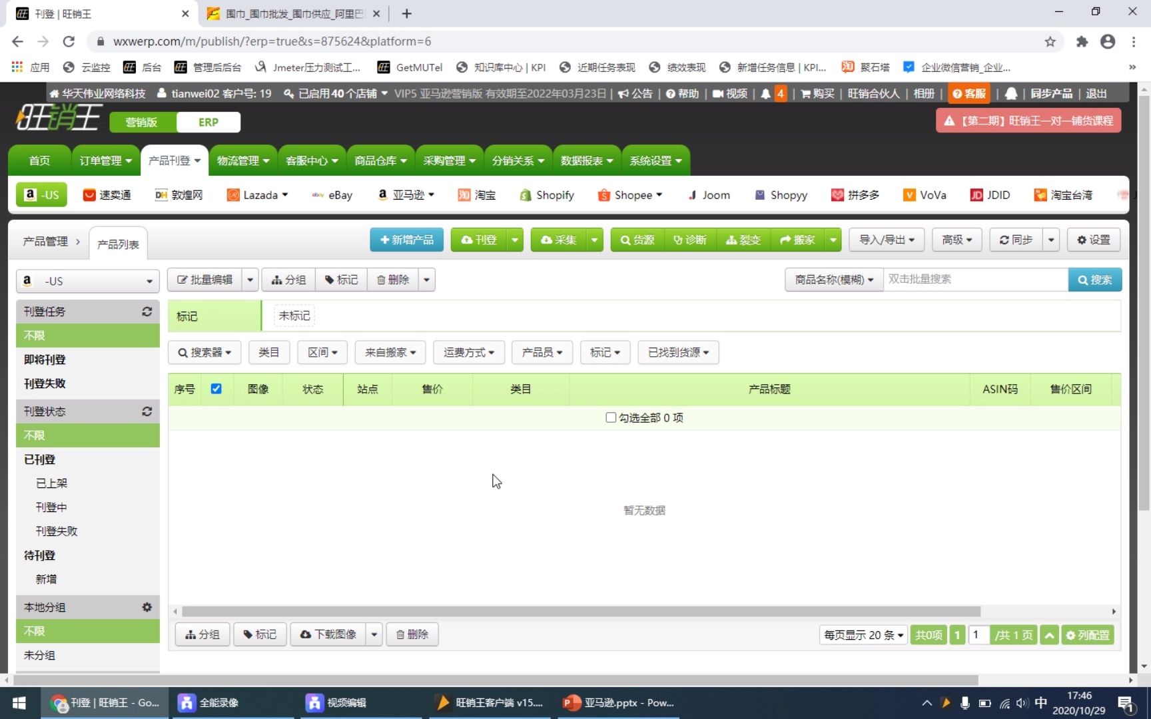Uncheck the header select-all checkbox
This screenshot has height=719, width=1151.
(216, 389)
